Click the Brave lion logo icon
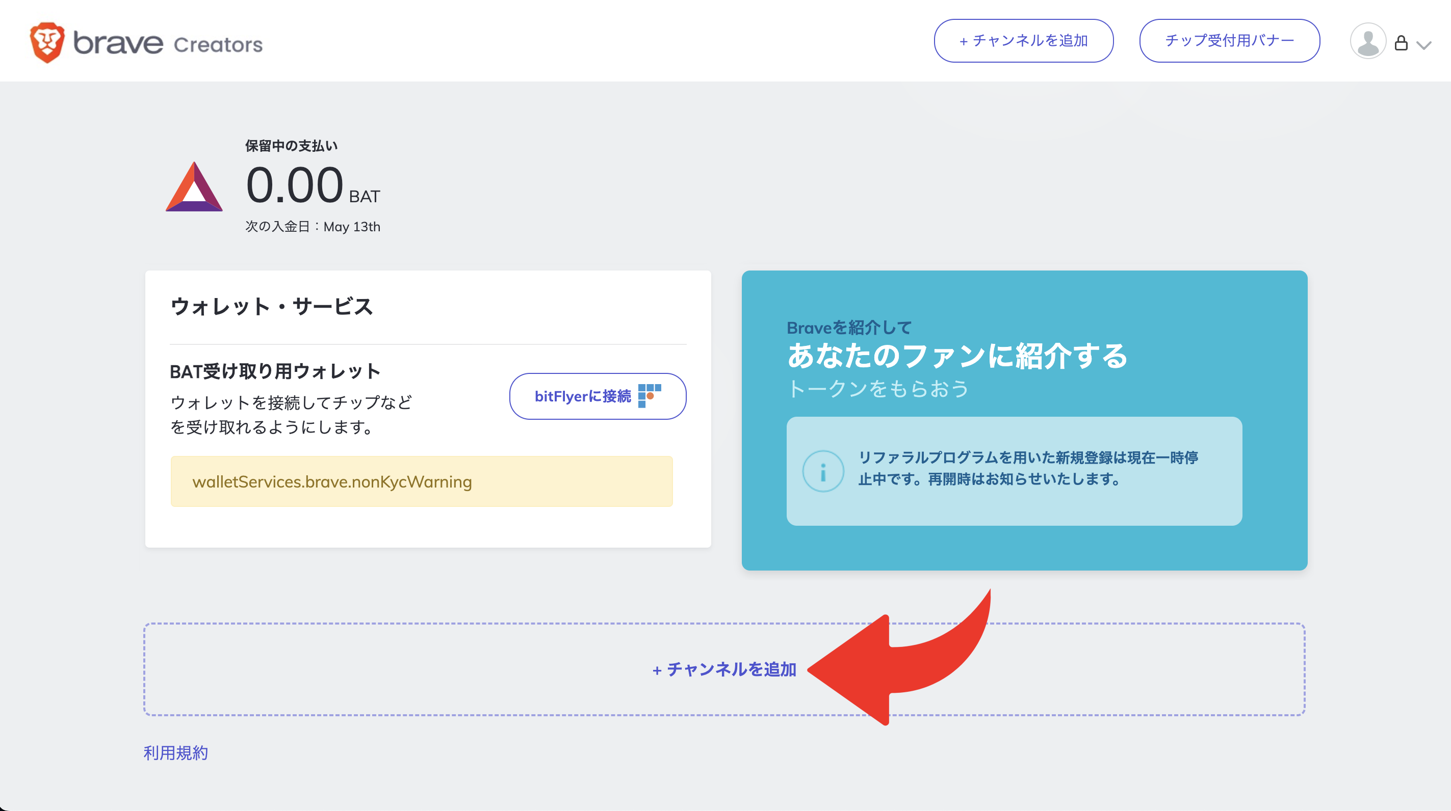 click(47, 42)
